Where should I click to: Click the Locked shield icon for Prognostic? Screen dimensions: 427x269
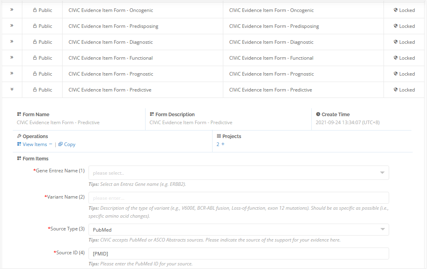pos(396,74)
